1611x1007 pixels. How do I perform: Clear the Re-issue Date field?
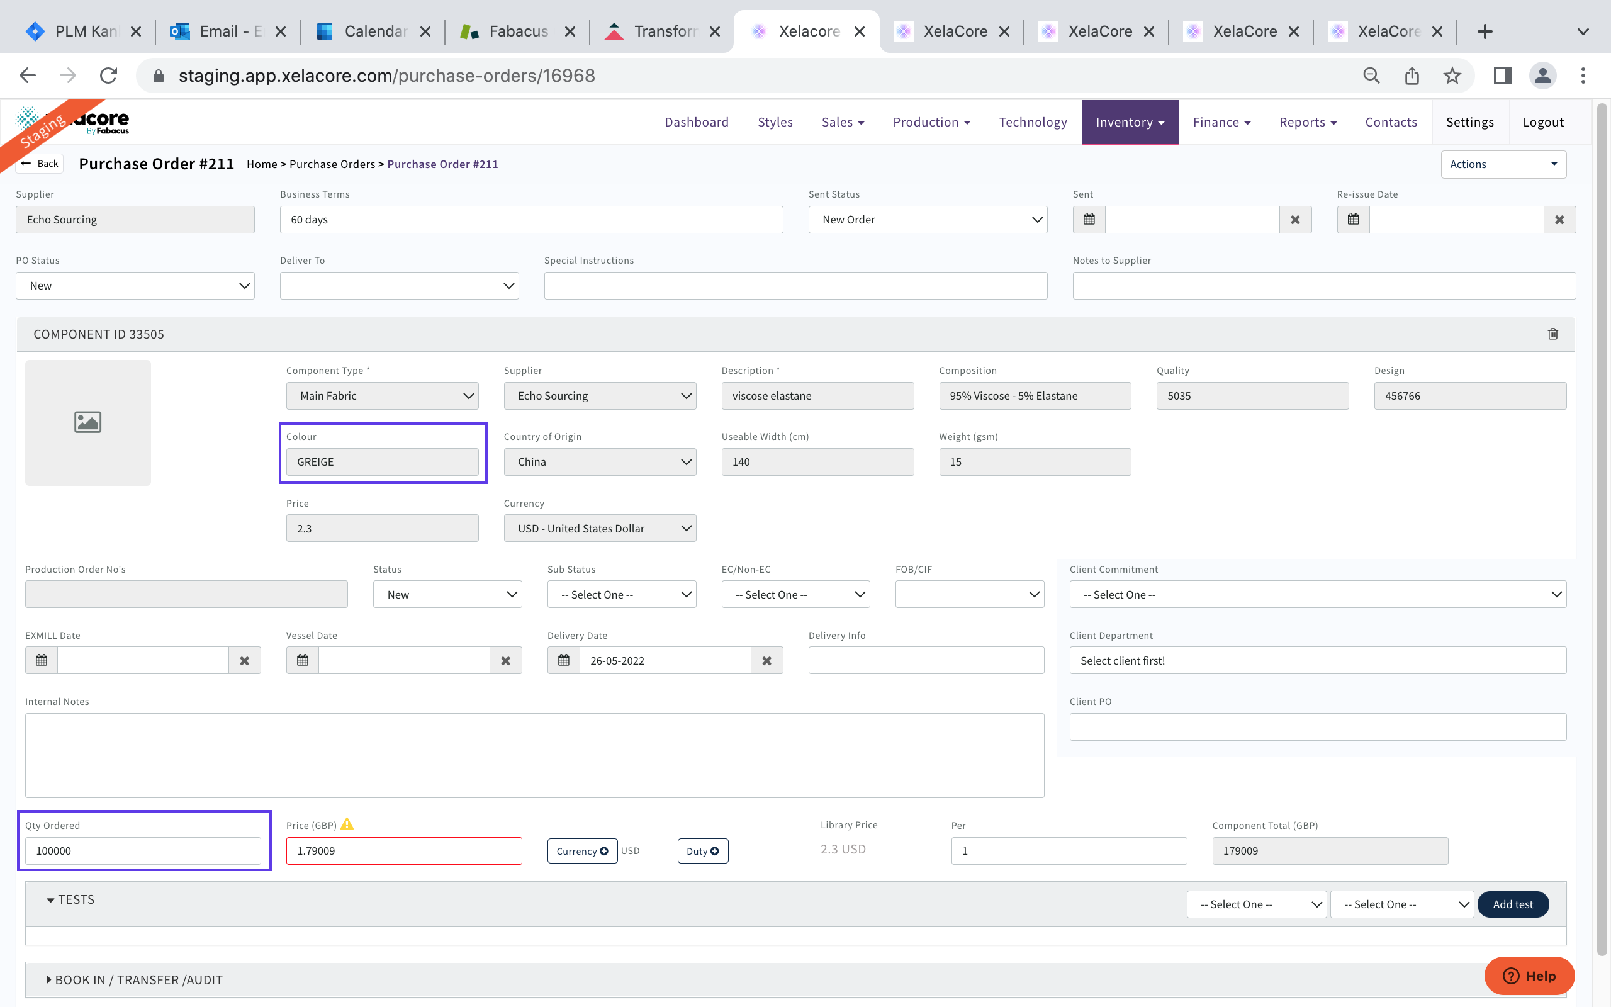1559,220
